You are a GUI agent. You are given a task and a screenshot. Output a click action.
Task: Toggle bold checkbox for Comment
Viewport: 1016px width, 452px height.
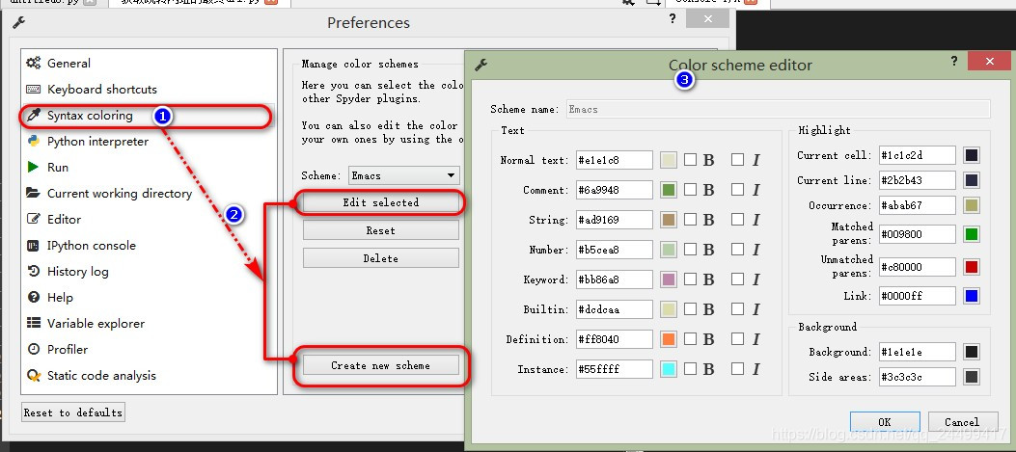pyautogui.click(x=691, y=189)
